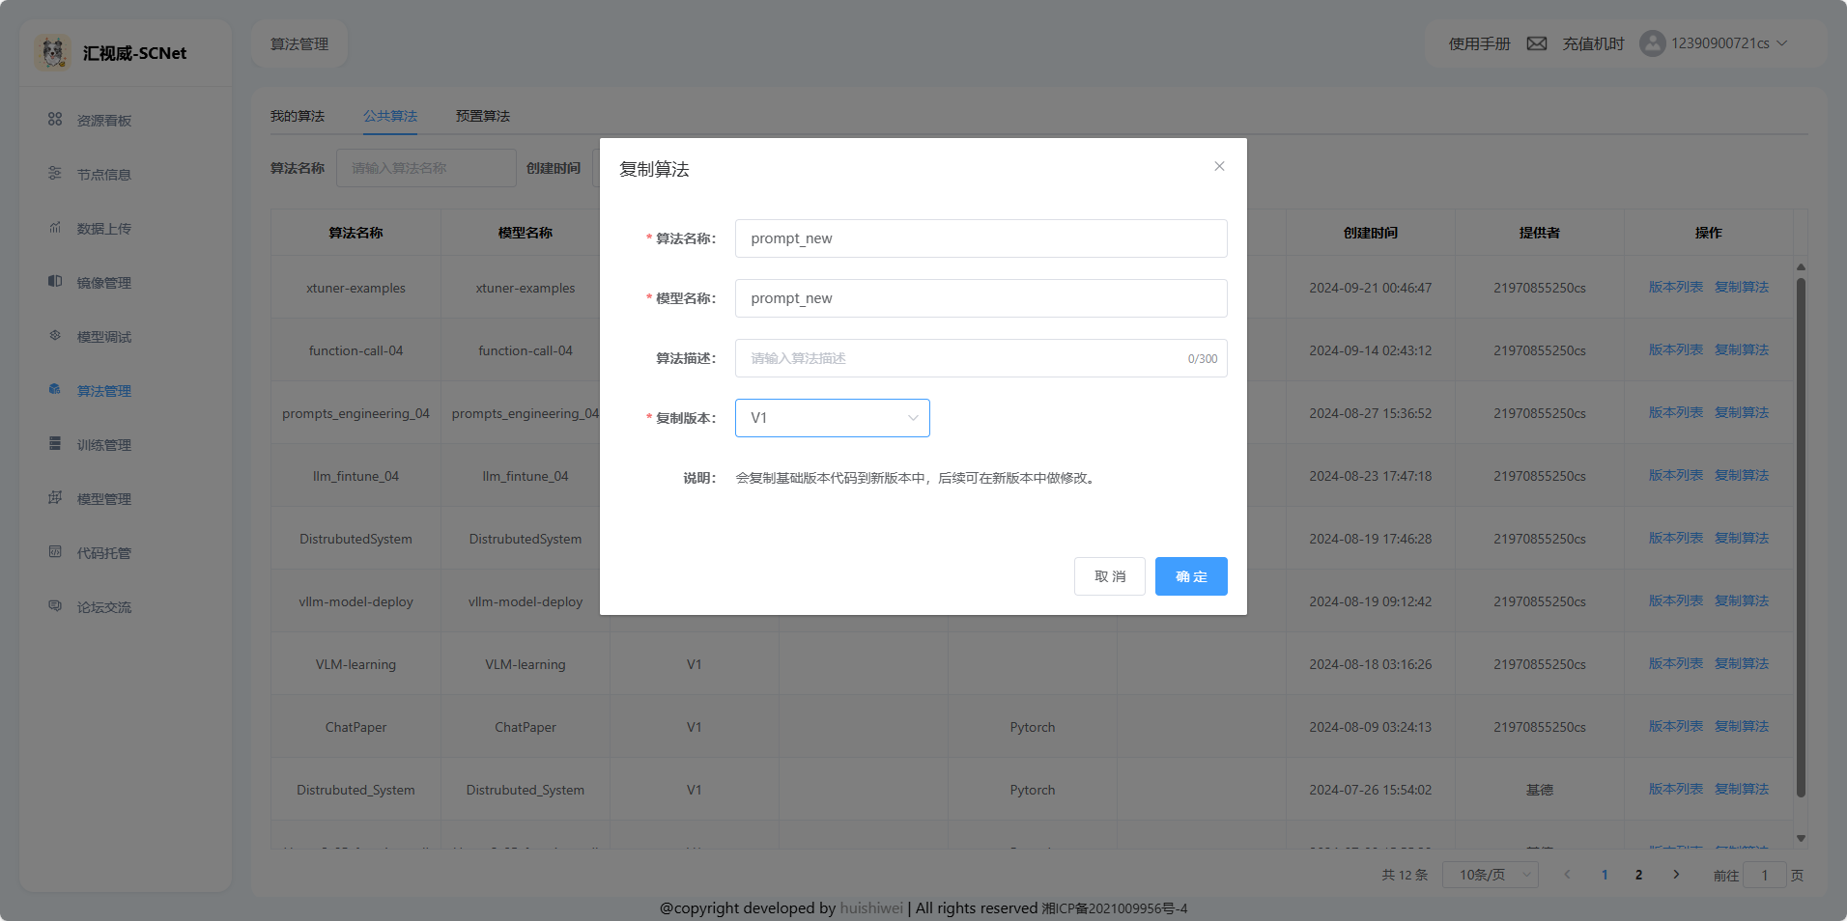Click the user avatar icon

coord(1652,43)
